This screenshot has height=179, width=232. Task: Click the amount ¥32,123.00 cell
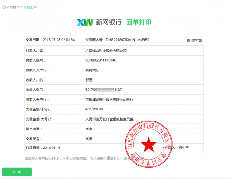(144, 109)
